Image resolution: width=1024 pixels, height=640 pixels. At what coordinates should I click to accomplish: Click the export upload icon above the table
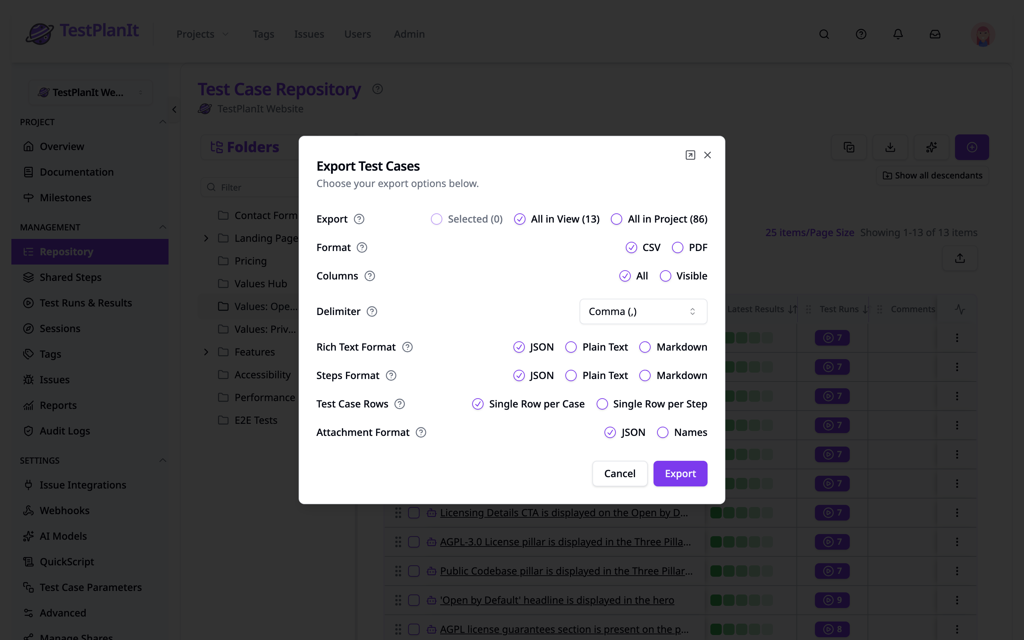pos(960,258)
